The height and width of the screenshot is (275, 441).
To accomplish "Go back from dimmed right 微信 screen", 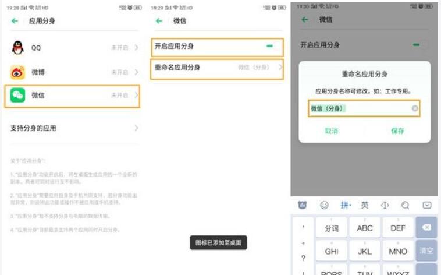I will coord(305,19).
